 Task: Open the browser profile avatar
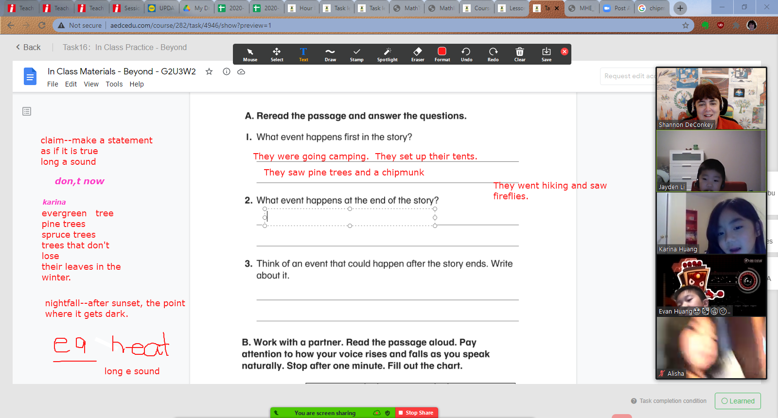[752, 25]
